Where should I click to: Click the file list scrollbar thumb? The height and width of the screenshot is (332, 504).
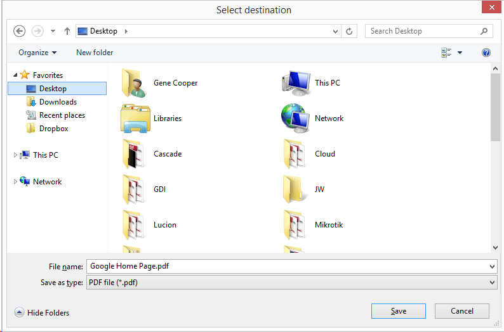pyautogui.click(x=495, y=107)
